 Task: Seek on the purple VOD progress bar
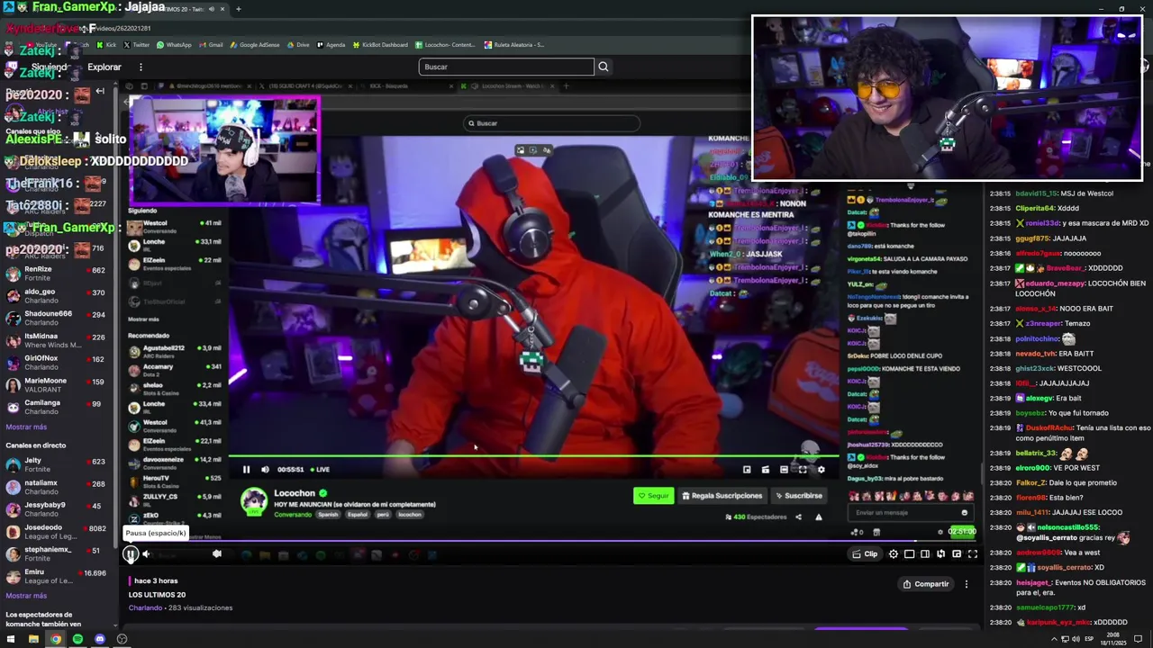pos(549,542)
